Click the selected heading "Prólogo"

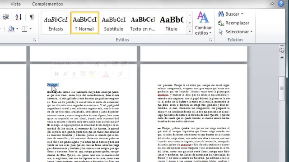point(52,85)
